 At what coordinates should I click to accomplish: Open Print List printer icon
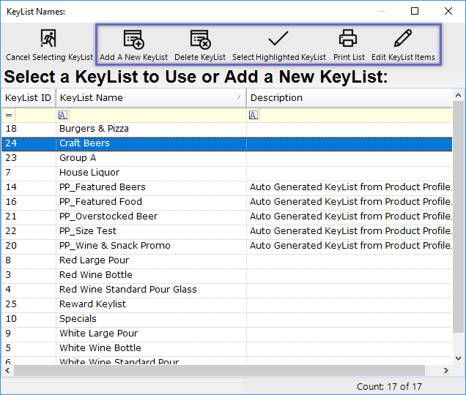(x=348, y=39)
